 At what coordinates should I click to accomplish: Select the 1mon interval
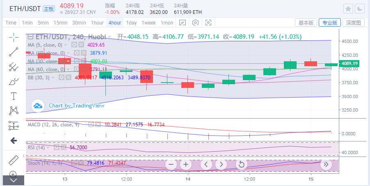point(167,23)
